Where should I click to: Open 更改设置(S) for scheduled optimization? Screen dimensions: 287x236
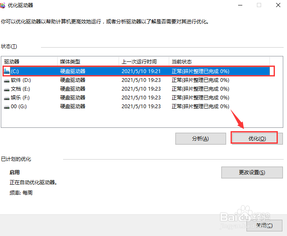tap(252, 173)
